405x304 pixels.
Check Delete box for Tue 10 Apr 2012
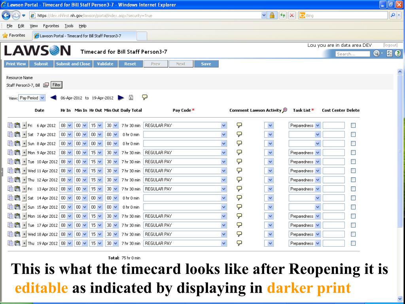coord(353,161)
